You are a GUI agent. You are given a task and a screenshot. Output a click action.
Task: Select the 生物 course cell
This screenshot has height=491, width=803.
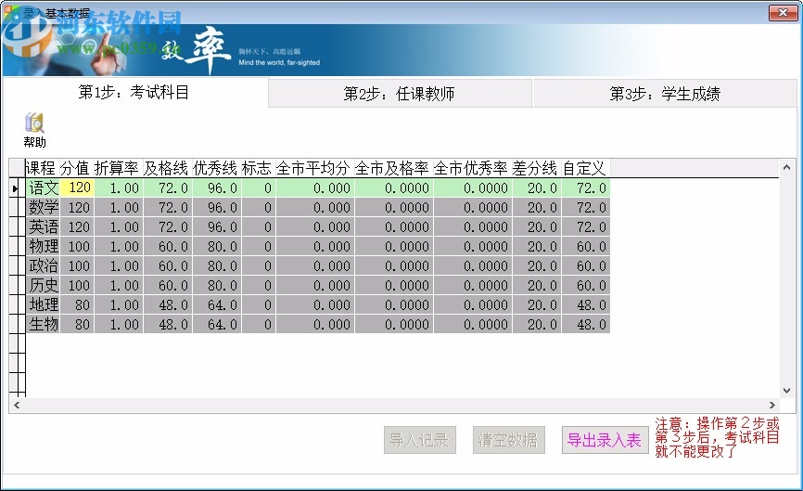pyautogui.click(x=43, y=324)
